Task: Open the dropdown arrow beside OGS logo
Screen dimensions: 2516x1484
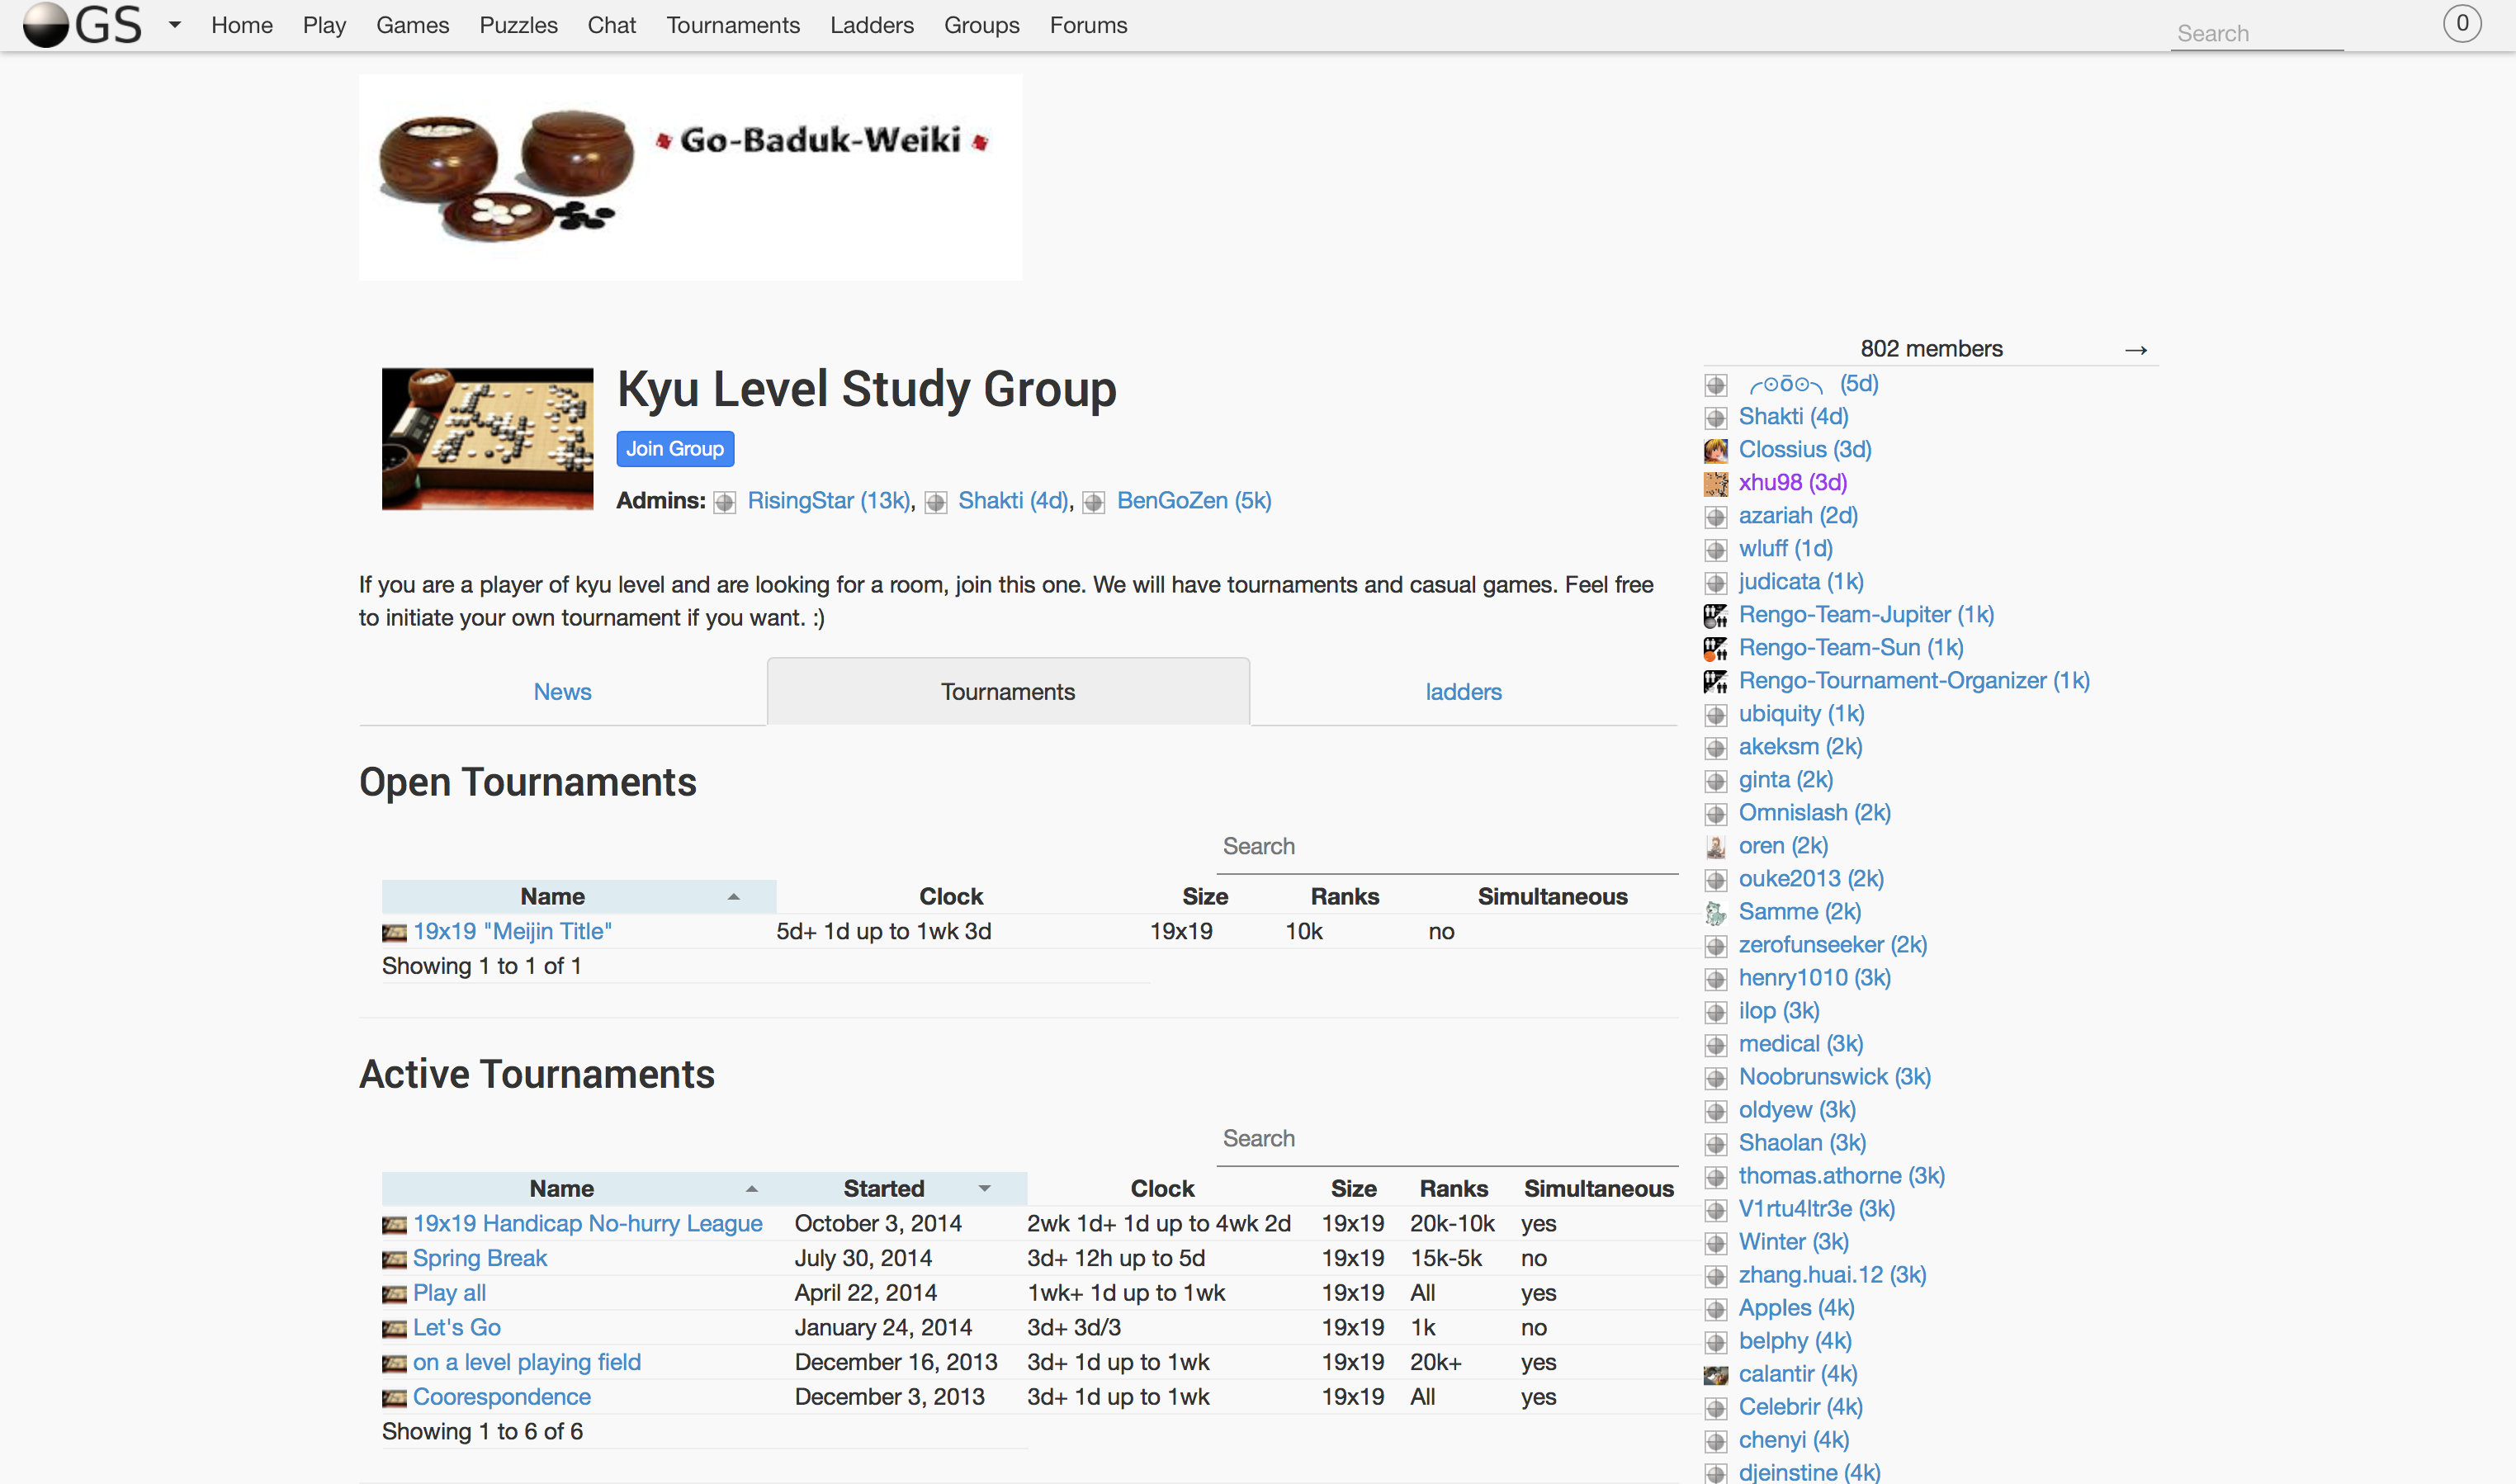Action: (175, 25)
